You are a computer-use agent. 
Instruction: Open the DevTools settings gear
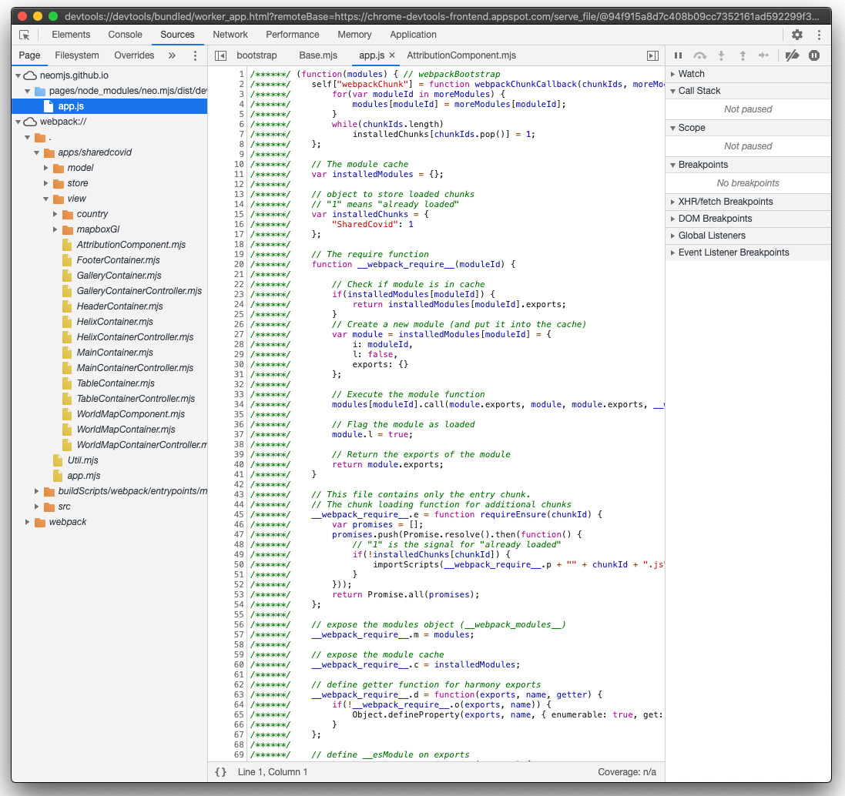click(x=796, y=35)
